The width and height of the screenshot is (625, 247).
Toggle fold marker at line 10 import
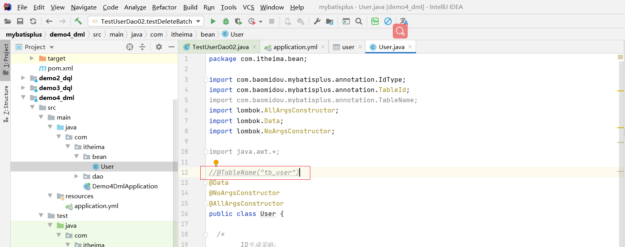[205, 152]
